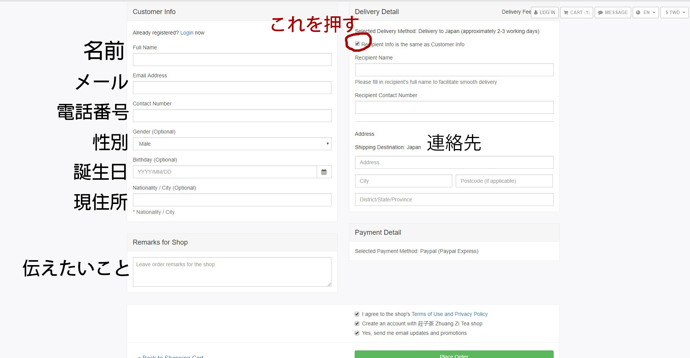Open the MESSAGE chat button
Image resolution: width=690 pixels, height=358 pixels.
click(613, 13)
